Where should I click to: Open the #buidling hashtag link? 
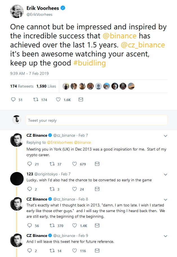pyautogui.click(x=89, y=63)
